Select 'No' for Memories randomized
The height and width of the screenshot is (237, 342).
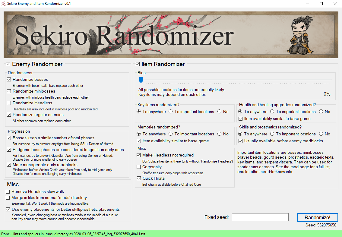[x=220, y=134]
